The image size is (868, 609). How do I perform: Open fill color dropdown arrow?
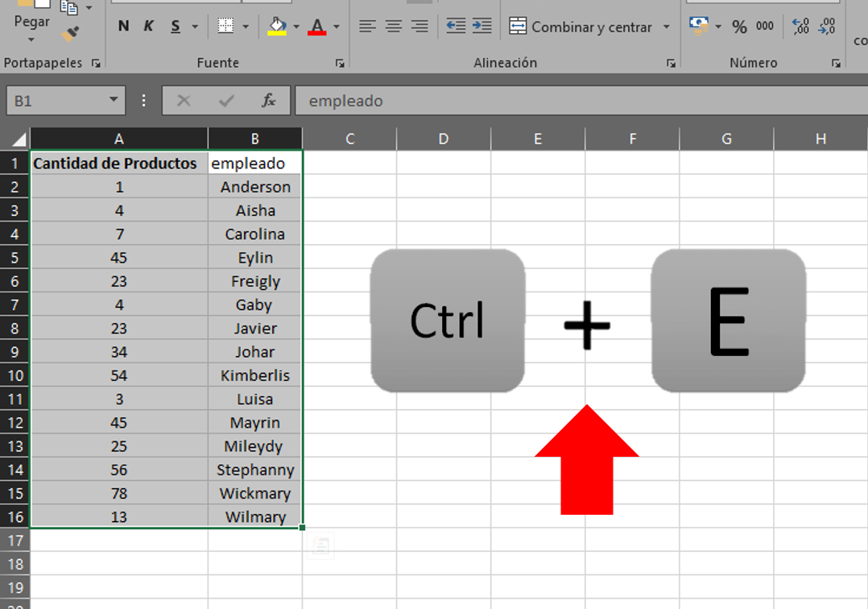click(x=296, y=26)
